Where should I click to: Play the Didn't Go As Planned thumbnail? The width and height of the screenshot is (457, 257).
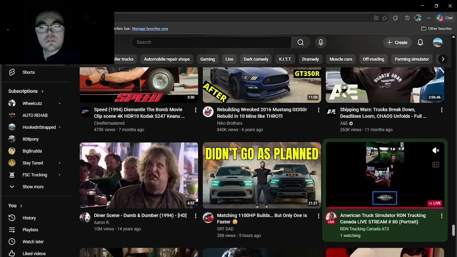click(x=262, y=175)
